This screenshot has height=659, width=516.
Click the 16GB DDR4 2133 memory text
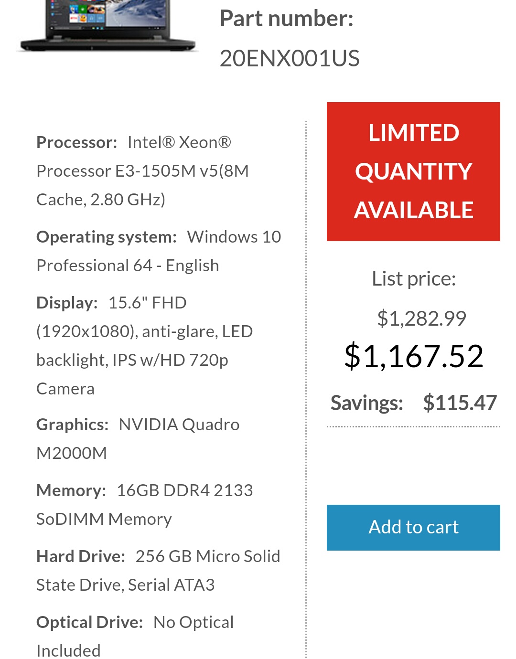click(185, 490)
